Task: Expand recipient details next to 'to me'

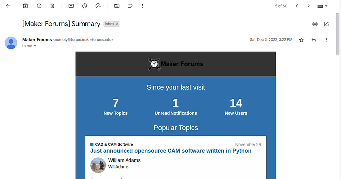Action: pos(35,46)
